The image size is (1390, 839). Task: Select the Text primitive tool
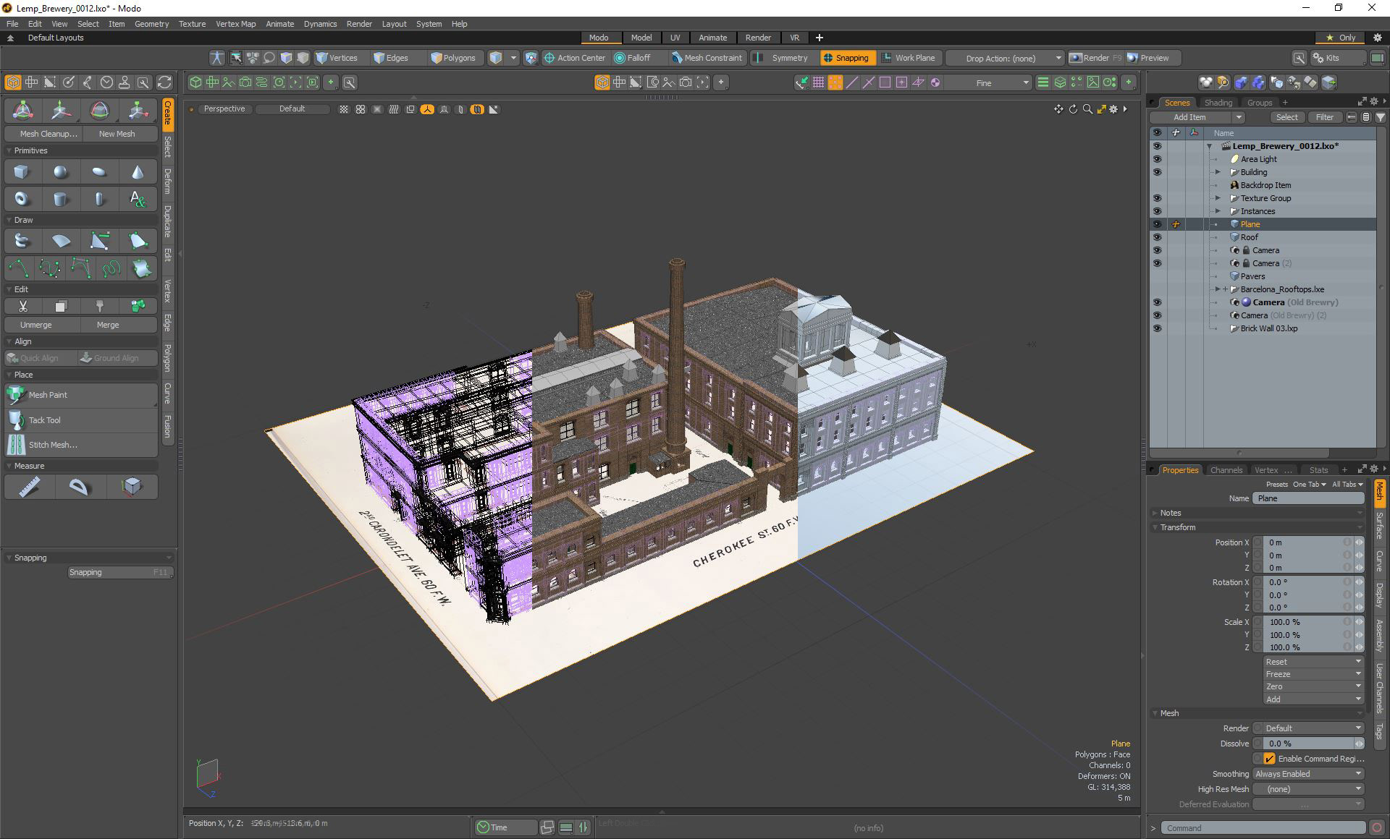(x=138, y=199)
